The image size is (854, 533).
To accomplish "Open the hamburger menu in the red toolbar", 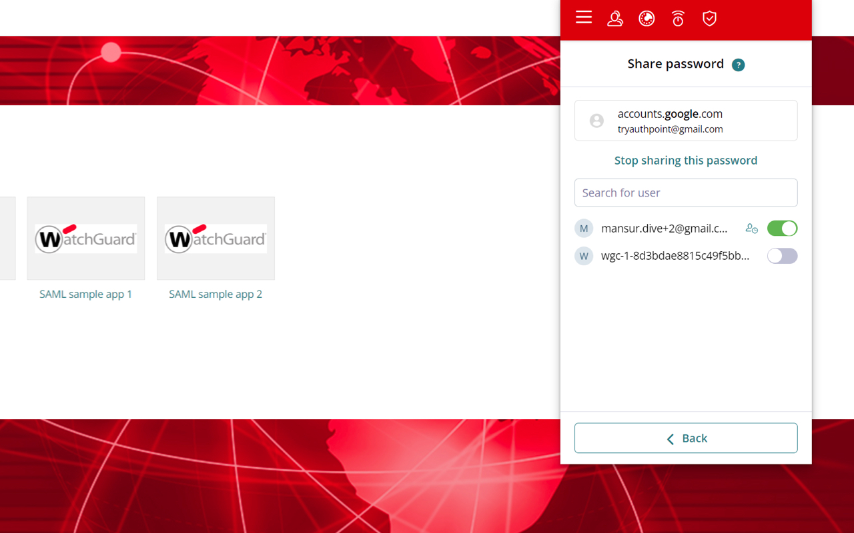I will (x=583, y=18).
